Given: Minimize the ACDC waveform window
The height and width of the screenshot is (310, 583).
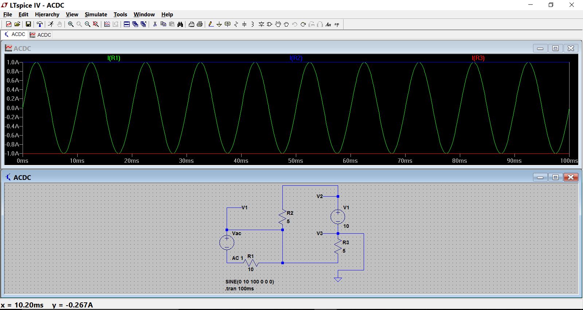Looking at the screenshot, I should [x=540, y=48].
